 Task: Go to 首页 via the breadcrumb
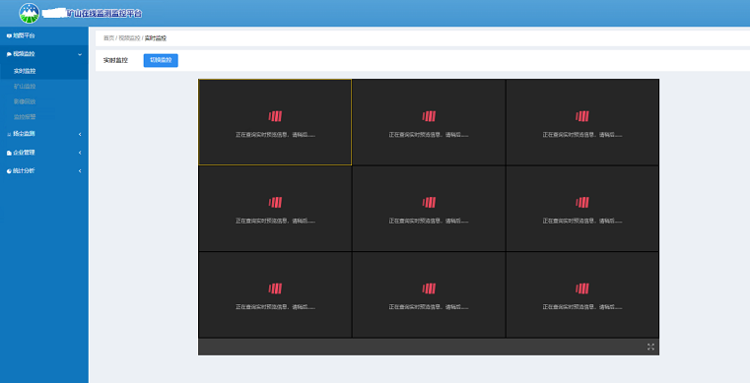coord(108,38)
